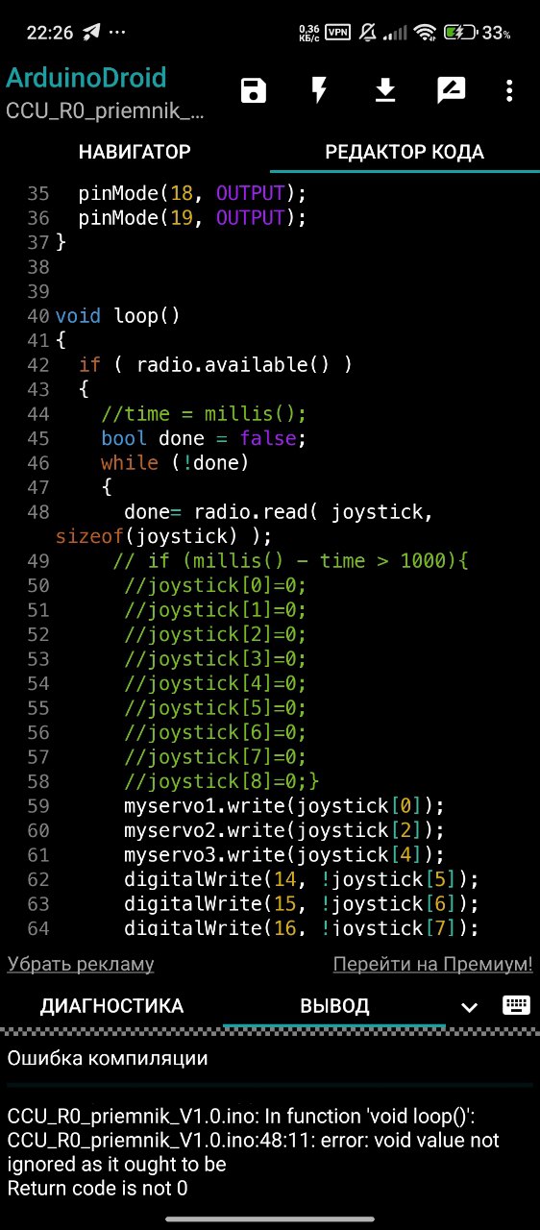
Task: Select the РЕДАКТОР КОДА tab
Action: point(405,152)
